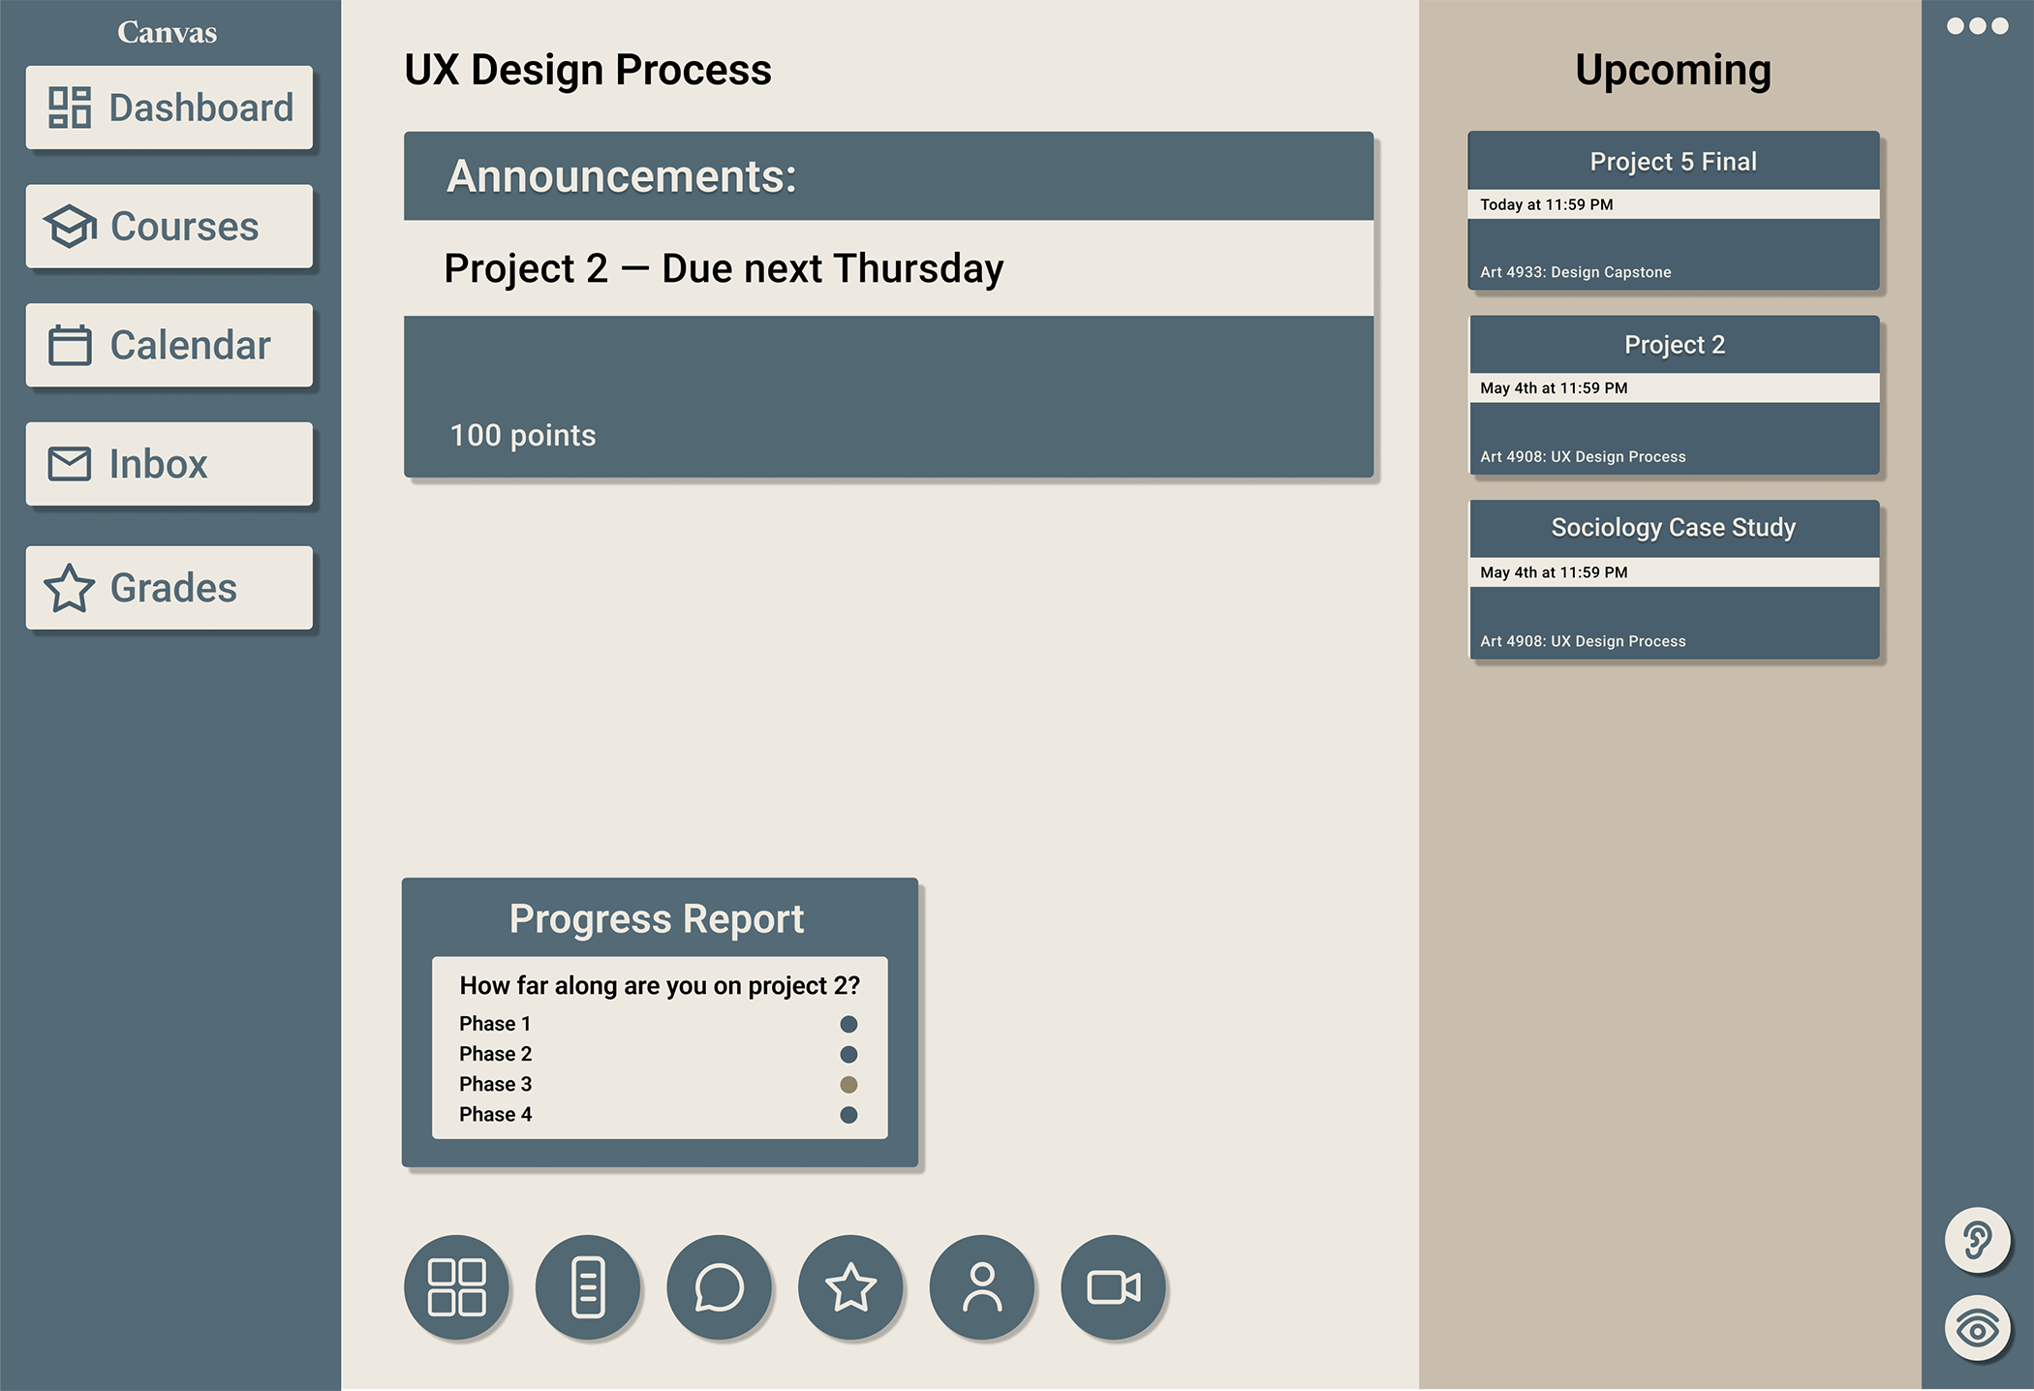Expand the Project 5 Final card
Image resolution: width=2034 pixels, height=1391 pixels.
tap(1674, 210)
